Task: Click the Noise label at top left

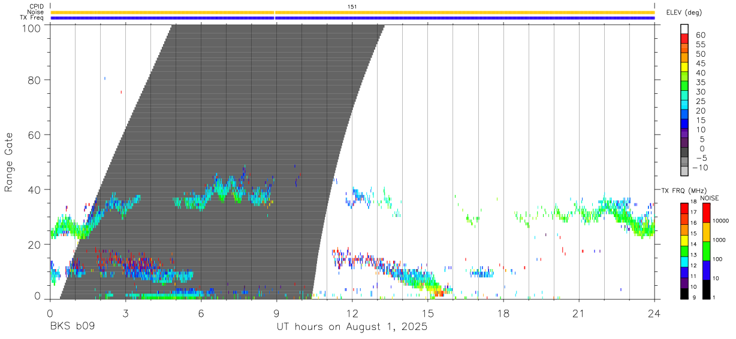Action: [x=36, y=12]
